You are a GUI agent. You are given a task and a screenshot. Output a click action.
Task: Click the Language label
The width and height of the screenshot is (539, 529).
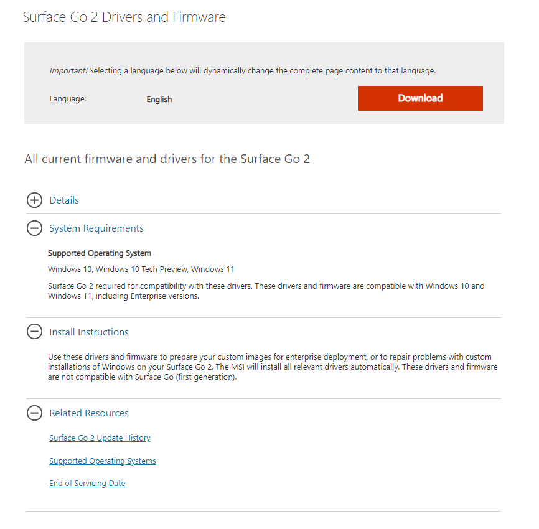[68, 99]
